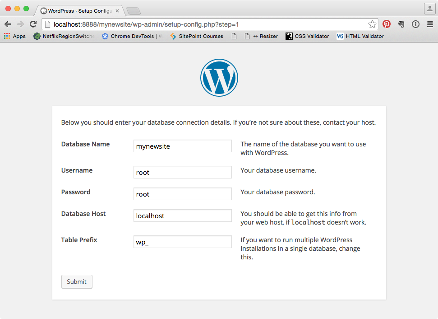438x319 pixels.
Task: Select the WordPress Setup Configuration tab
Action: (79, 11)
